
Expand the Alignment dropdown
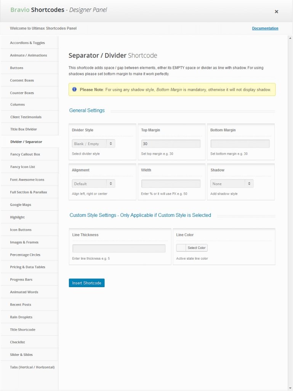93,184
